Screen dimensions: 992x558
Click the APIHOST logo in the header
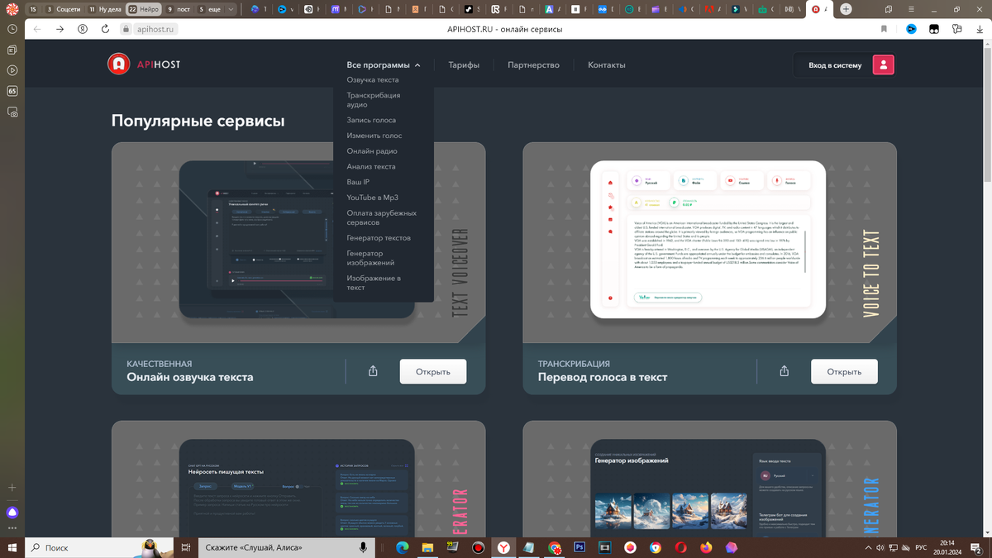(143, 64)
